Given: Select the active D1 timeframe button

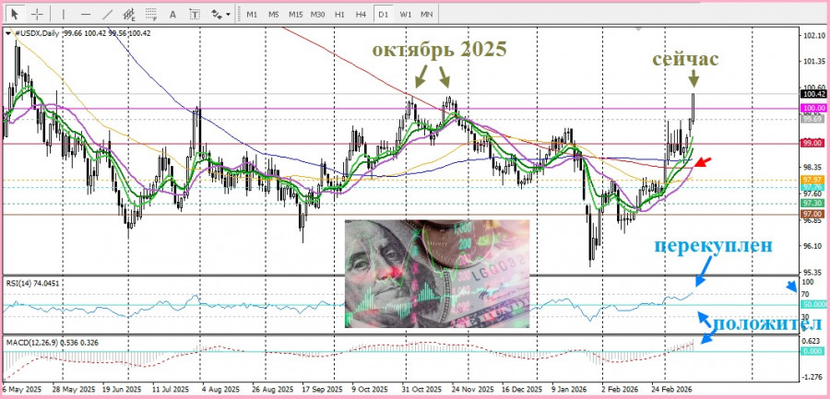Looking at the screenshot, I should tap(383, 15).
